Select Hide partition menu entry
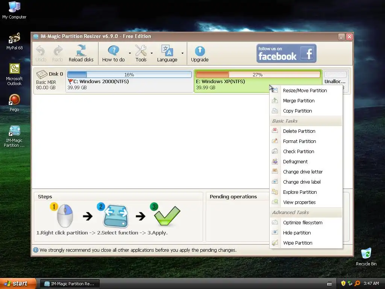 (306, 233)
